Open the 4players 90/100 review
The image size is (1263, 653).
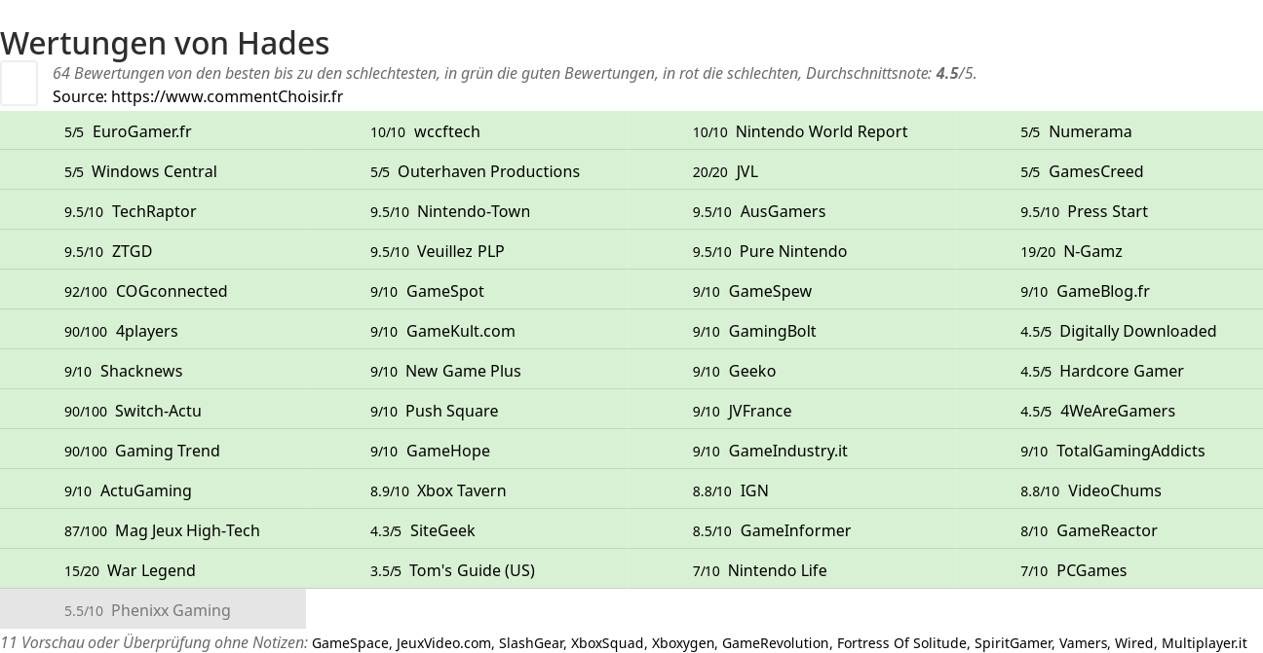(x=121, y=331)
